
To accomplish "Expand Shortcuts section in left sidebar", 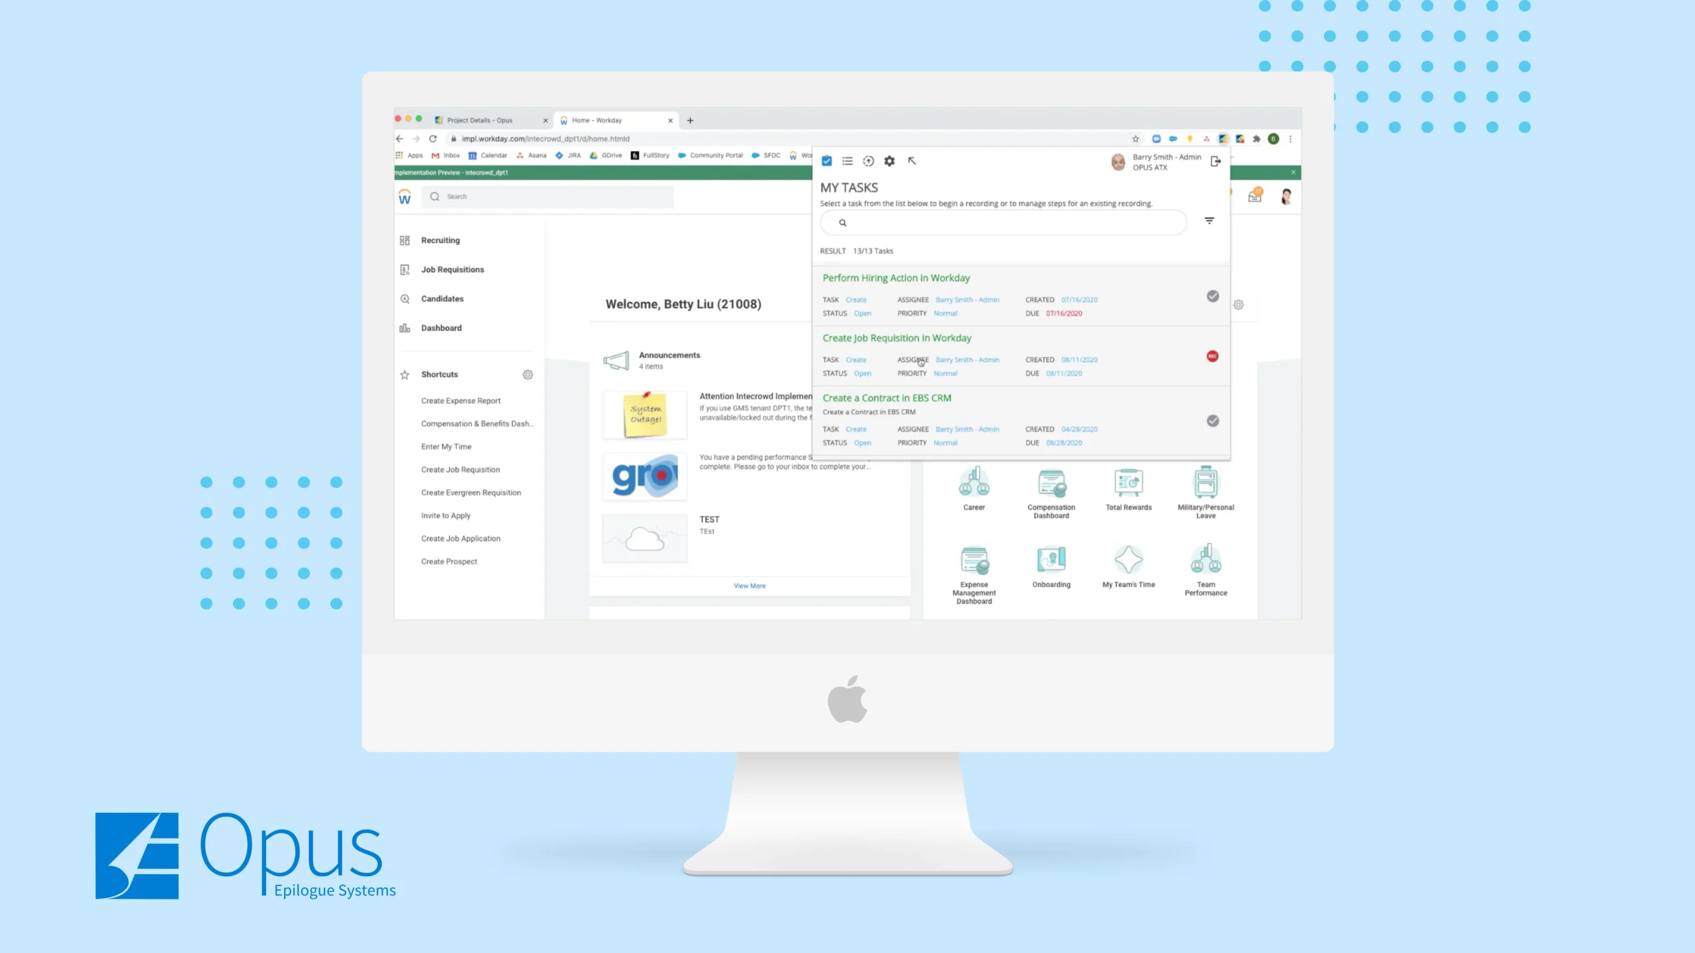I will (440, 373).
